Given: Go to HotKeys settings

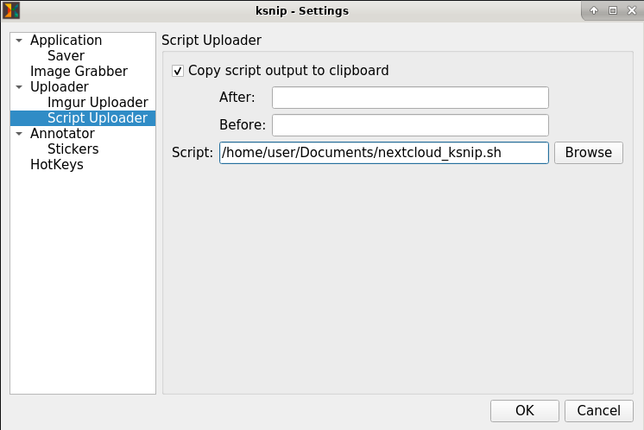Looking at the screenshot, I should tap(57, 164).
